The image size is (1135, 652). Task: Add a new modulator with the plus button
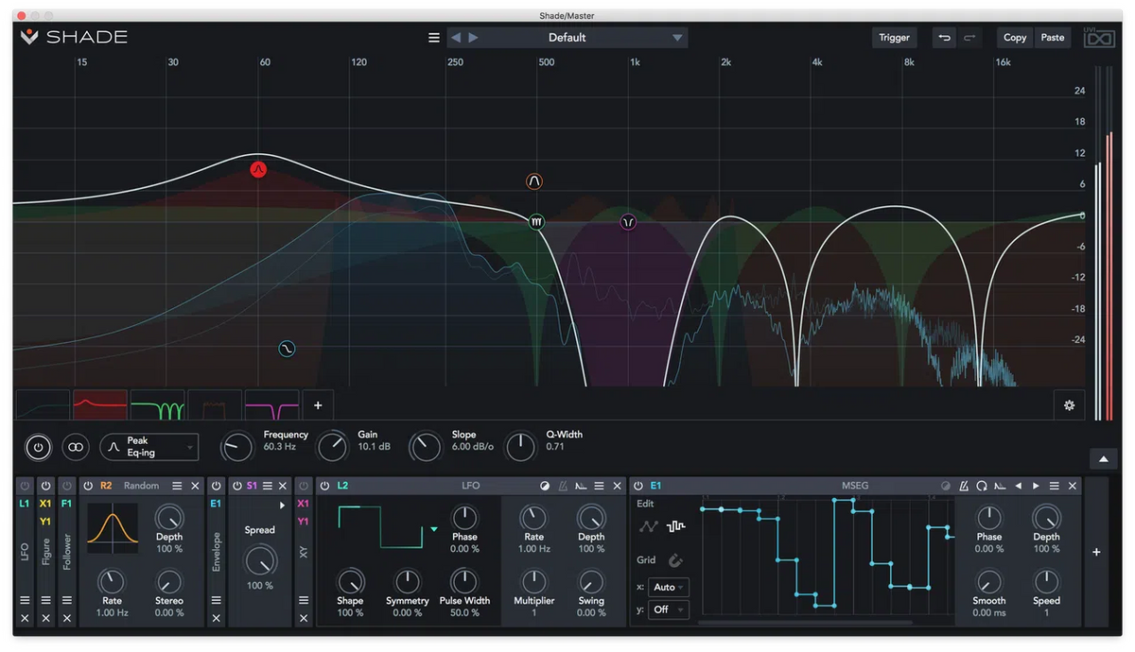click(x=1096, y=552)
